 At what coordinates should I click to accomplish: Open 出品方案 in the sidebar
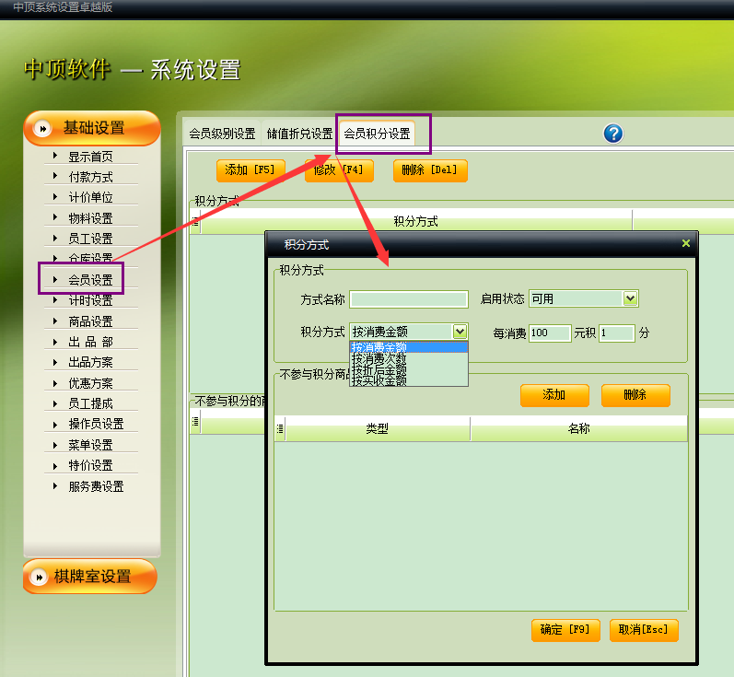click(91, 362)
